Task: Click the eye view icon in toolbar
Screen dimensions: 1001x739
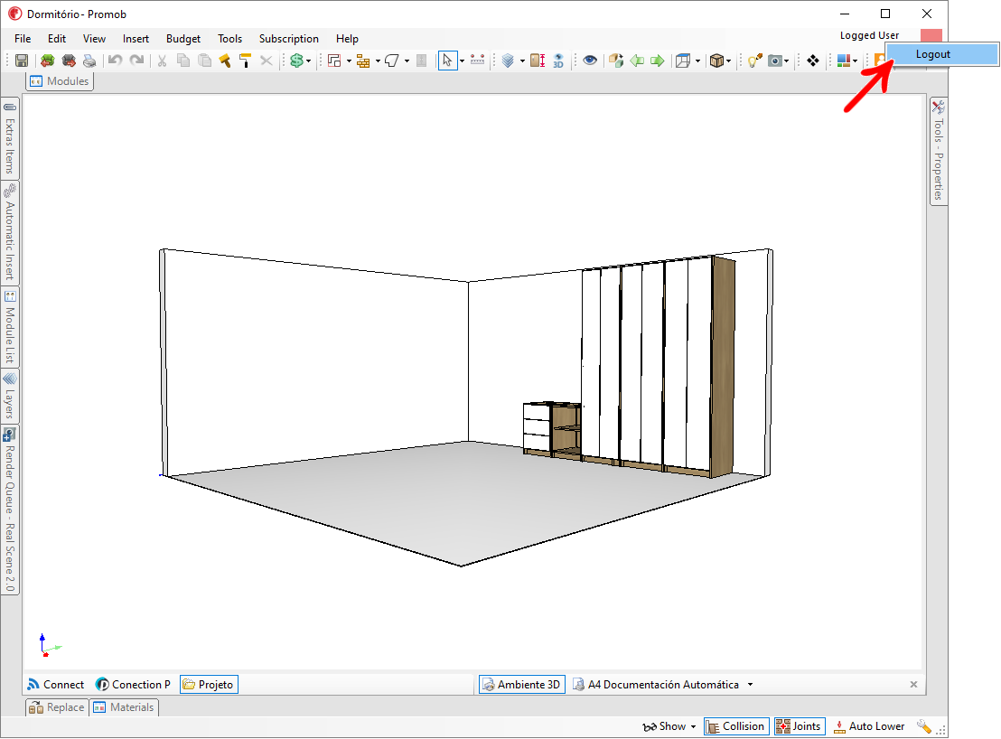Action: tap(590, 61)
